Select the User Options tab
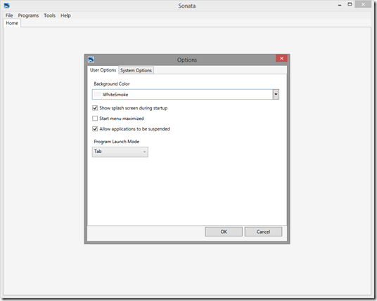The height and width of the screenshot is (301, 377). point(103,69)
